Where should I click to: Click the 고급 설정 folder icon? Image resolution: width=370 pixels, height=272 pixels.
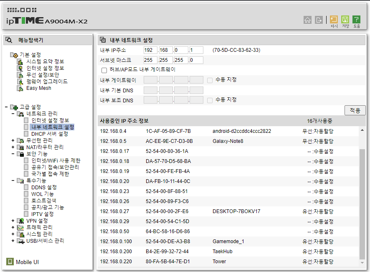pos(14,107)
